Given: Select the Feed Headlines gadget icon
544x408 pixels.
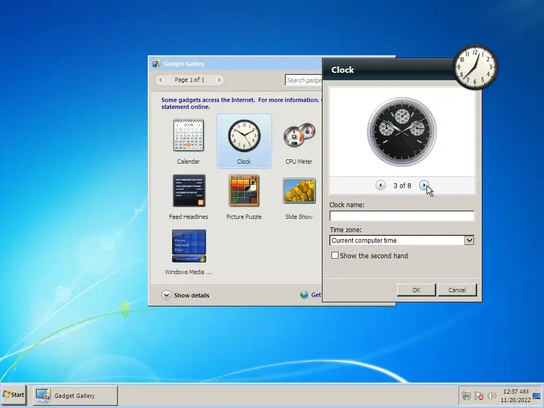Looking at the screenshot, I should (189, 191).
